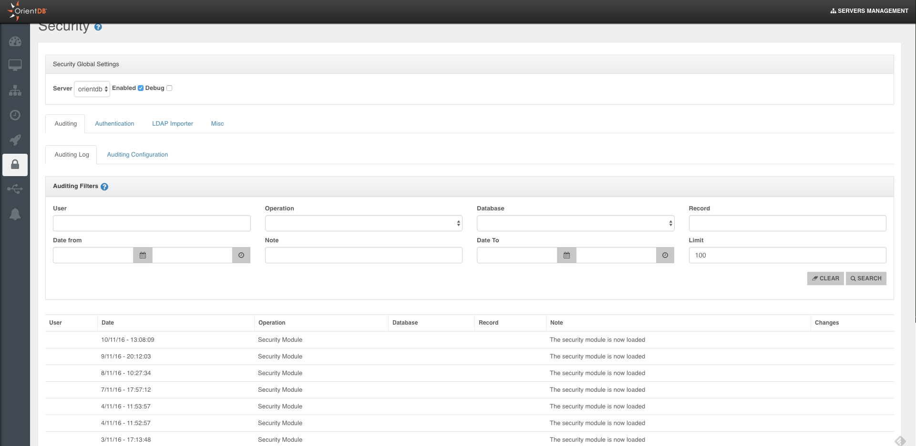Click the bell alerts icon in sidebar
This screenshot has height=446, width=916.
pyautogui.click(x=15, y=214)
